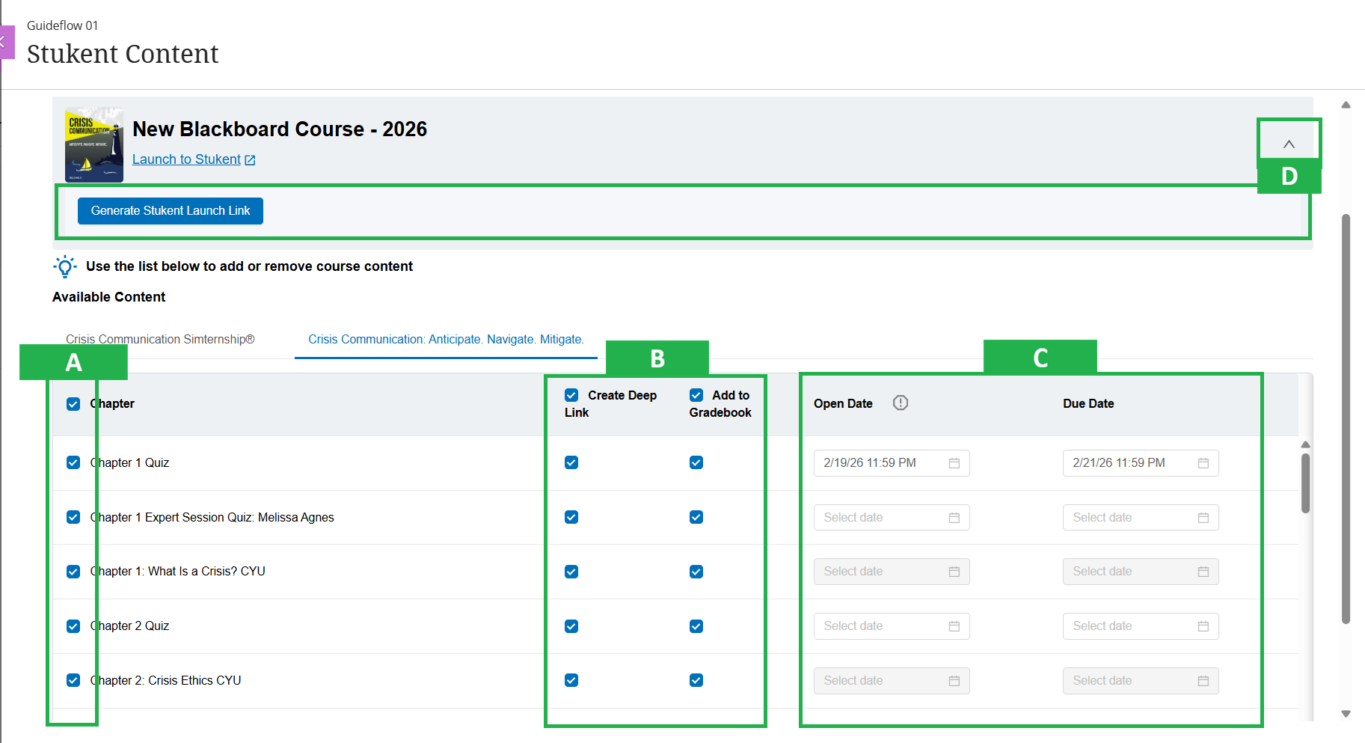The image size is (1365, 743).
Task: Uncheck the Chapter 1 Quiz row checkbox
Action: pos(73,462)
